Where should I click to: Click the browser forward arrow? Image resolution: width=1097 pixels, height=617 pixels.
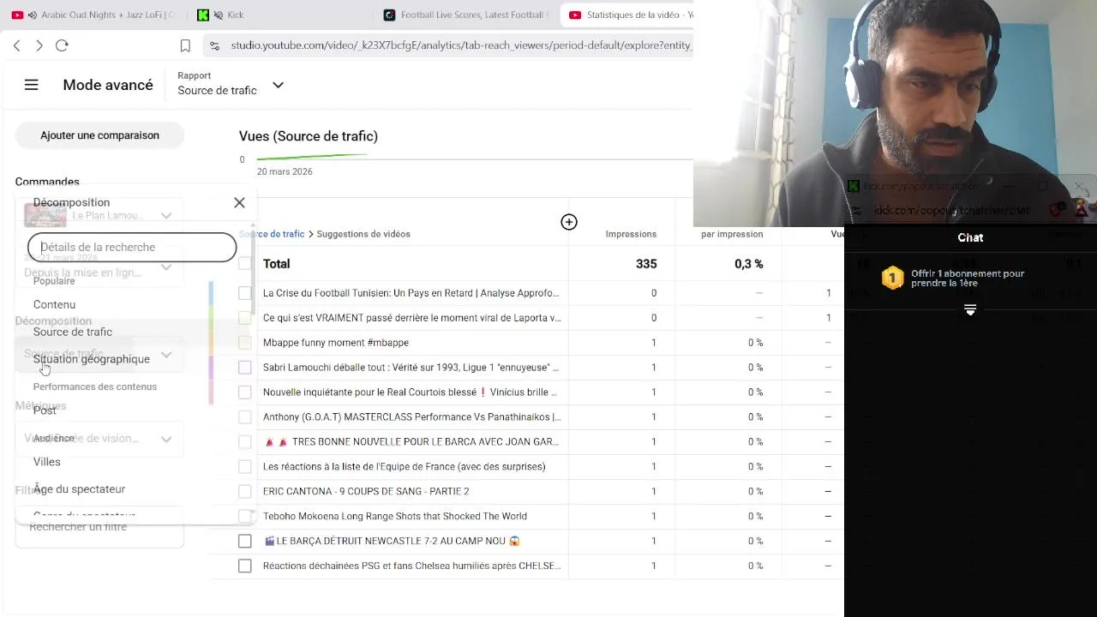pos(39,45)
